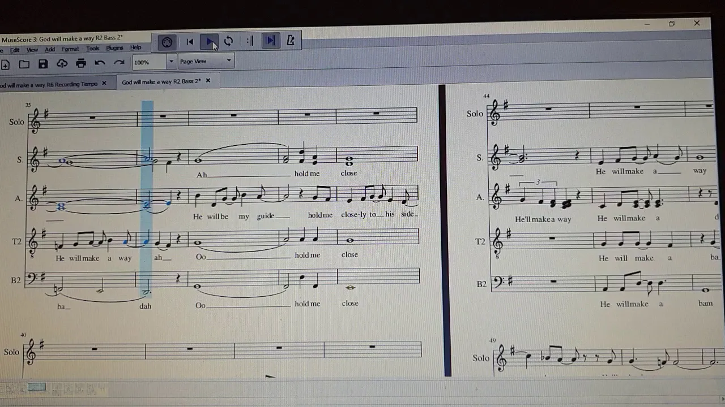This screenshot has width=725, height=407.
Task: Open the Tools menu
Action: (x=93, y=49)
